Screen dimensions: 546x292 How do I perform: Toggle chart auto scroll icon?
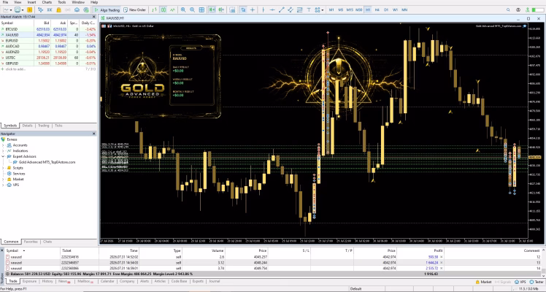pos(212,9)
